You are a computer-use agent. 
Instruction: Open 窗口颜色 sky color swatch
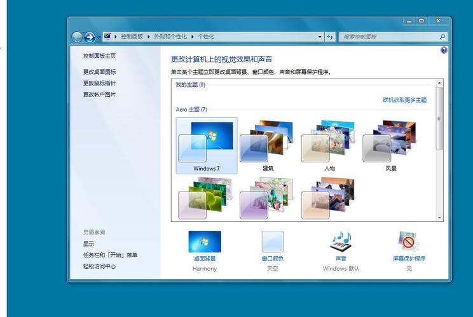[x=272, y=242]
